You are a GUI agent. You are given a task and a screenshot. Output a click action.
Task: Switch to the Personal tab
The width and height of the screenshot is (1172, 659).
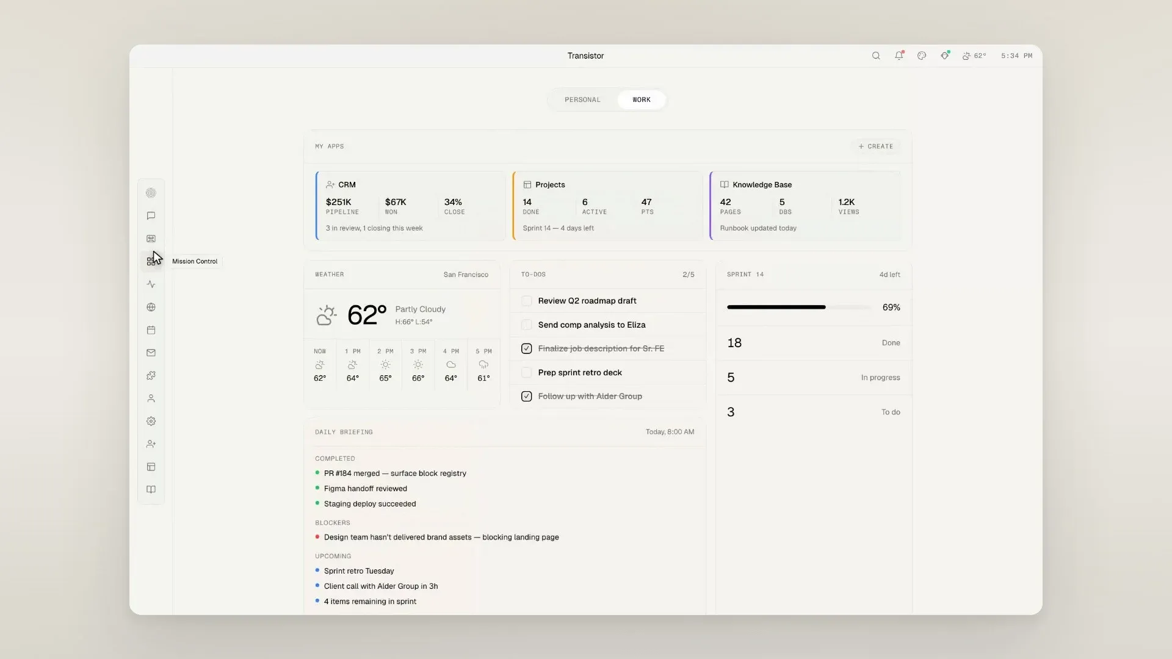[582, 99]
